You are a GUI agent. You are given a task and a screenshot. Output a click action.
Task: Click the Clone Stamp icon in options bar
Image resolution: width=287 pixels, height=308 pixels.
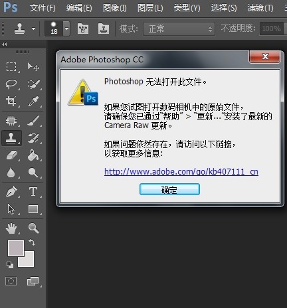(x=19, y=29)
